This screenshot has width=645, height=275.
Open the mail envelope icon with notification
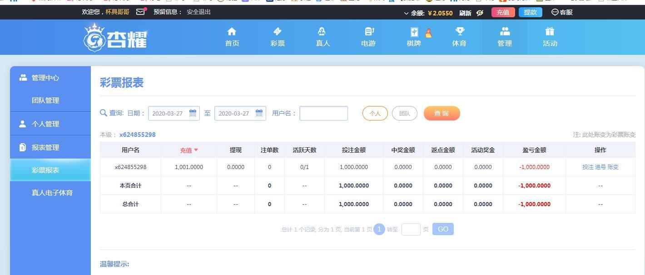pyautogui.click(x=141, y=12)
